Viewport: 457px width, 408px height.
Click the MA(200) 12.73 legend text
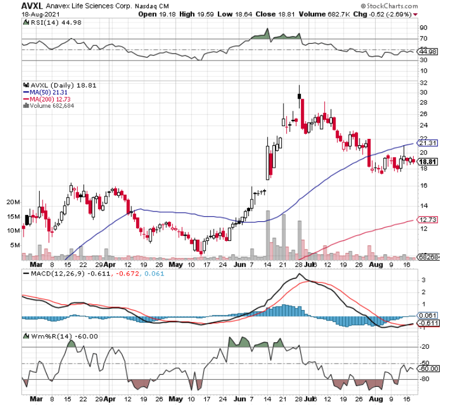pos(50,99)
